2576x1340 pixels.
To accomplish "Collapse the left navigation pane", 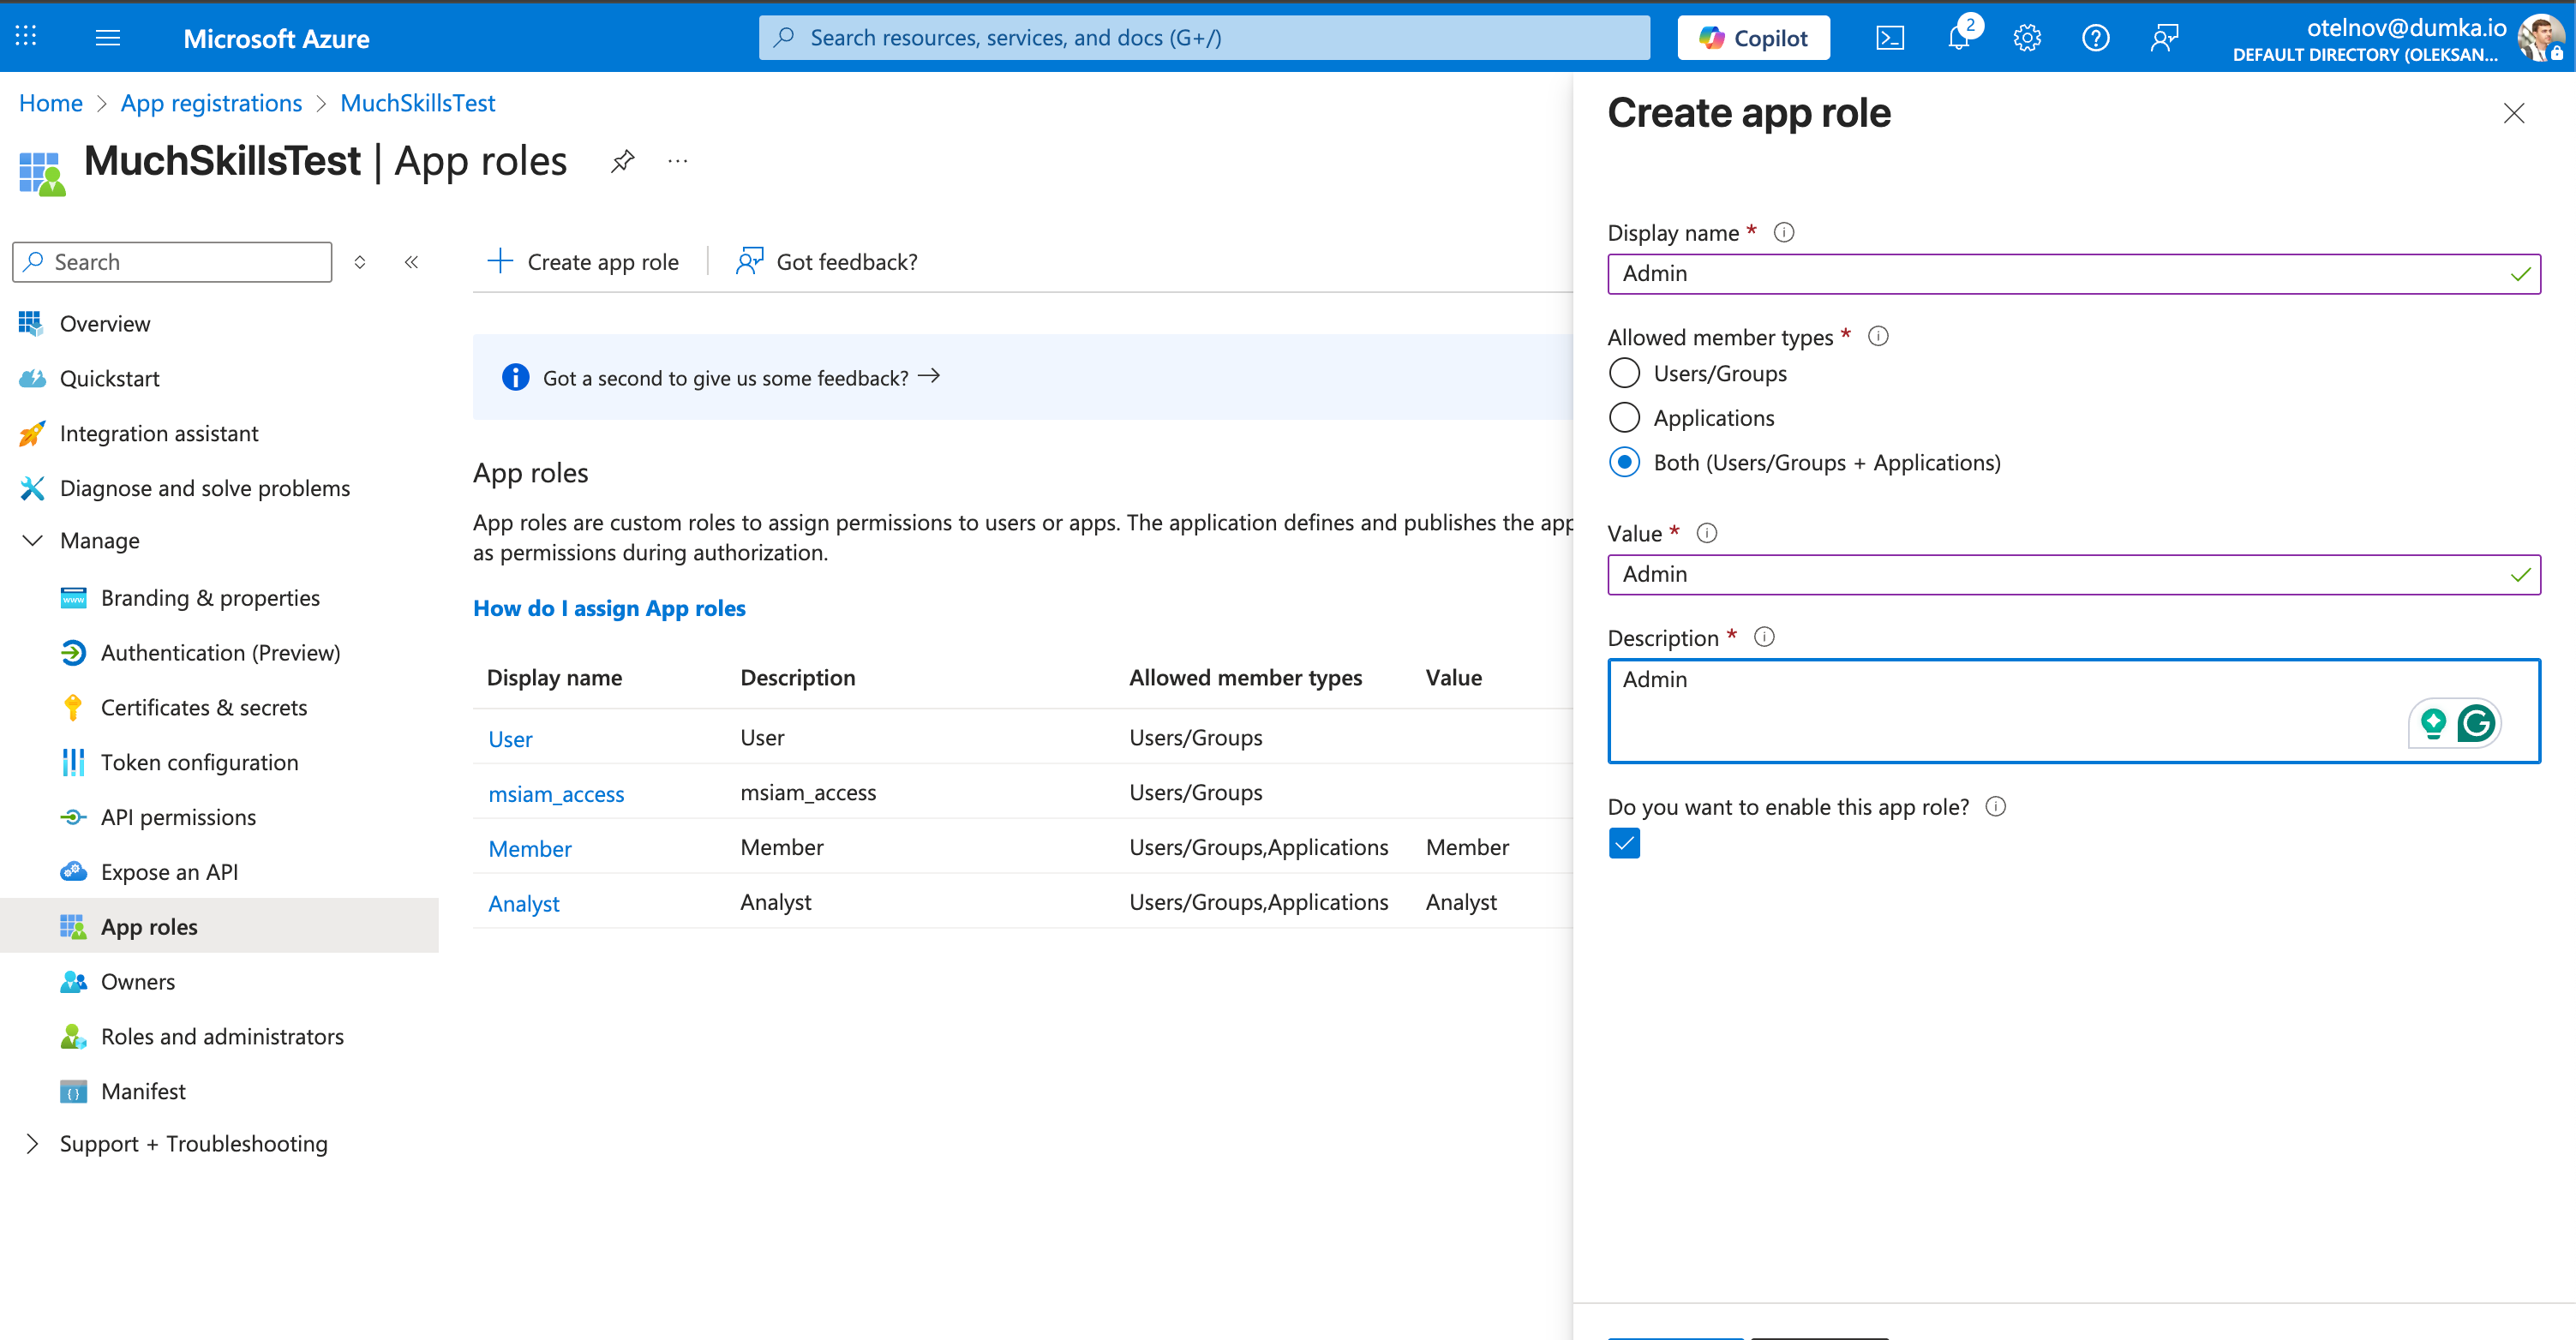I will pos(411,262).
